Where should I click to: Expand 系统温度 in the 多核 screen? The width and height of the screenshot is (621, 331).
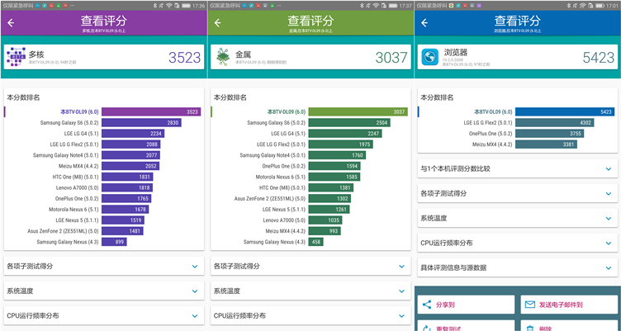click(104, 291)
